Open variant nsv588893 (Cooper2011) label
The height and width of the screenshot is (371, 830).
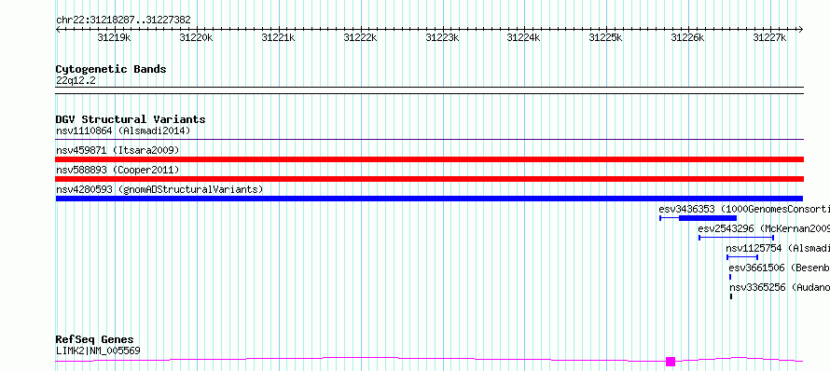pyautogui.click(x=118, y=170)
